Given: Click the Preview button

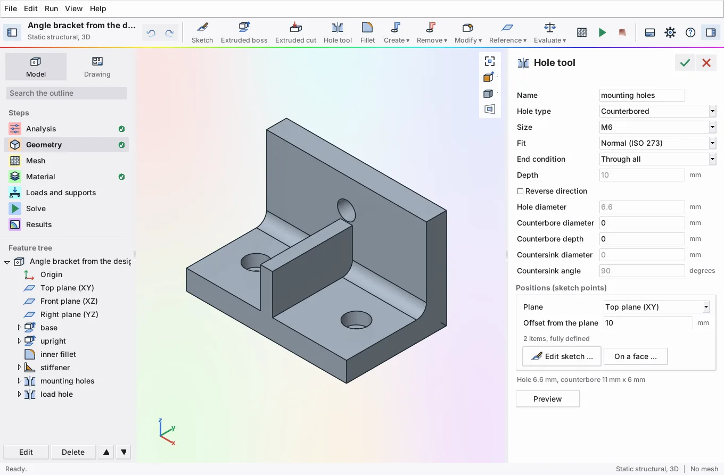Looking at the screenshot, I should pyautogui.click(x=548, y=399).
